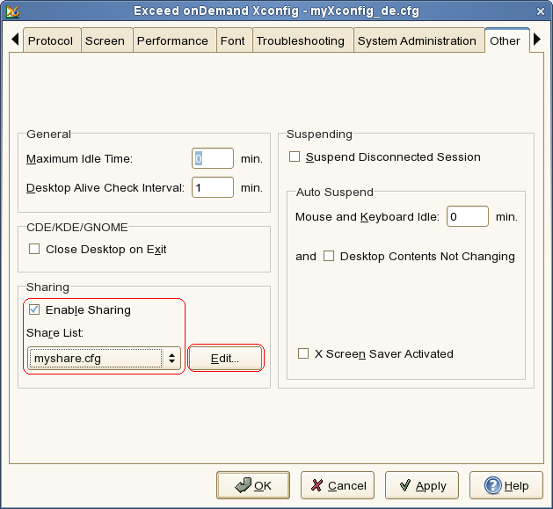
Task: Open the Share List dropdown
Action: (172, 358)
